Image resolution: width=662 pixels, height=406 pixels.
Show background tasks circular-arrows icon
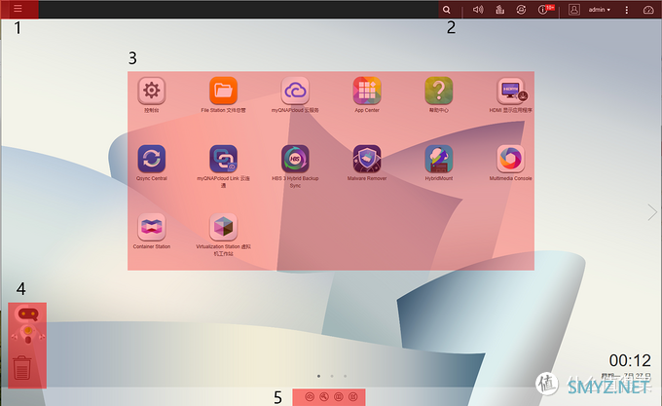tap(521, 10)
